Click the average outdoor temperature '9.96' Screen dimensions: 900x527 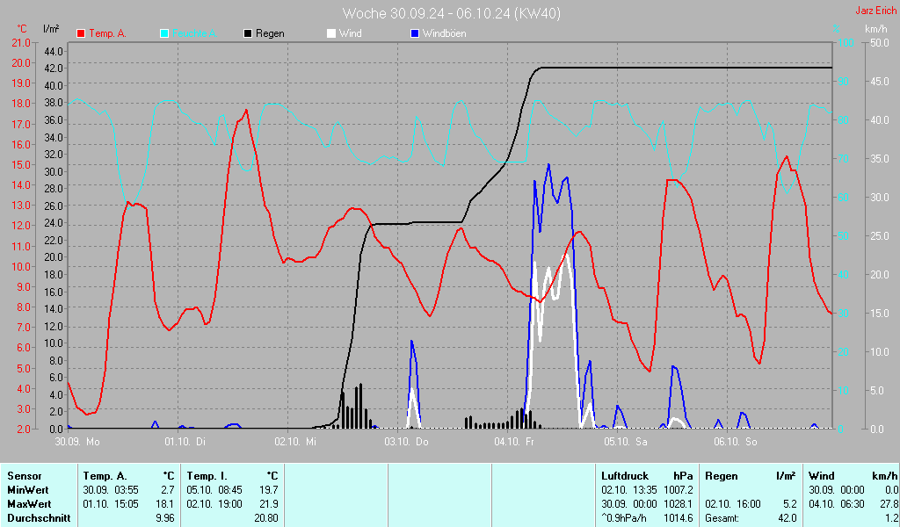click(x=164, y=518)
